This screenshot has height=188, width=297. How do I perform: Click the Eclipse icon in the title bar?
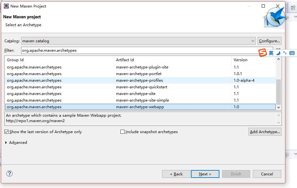(6, 6)
